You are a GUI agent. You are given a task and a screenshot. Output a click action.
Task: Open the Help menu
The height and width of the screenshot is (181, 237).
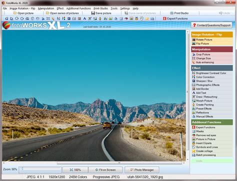[x=135, y=8]
